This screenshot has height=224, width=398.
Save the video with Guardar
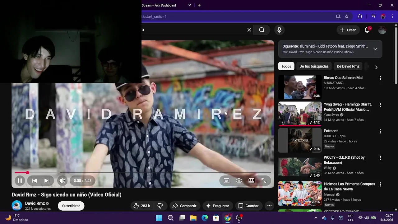(x=248, y=206)
